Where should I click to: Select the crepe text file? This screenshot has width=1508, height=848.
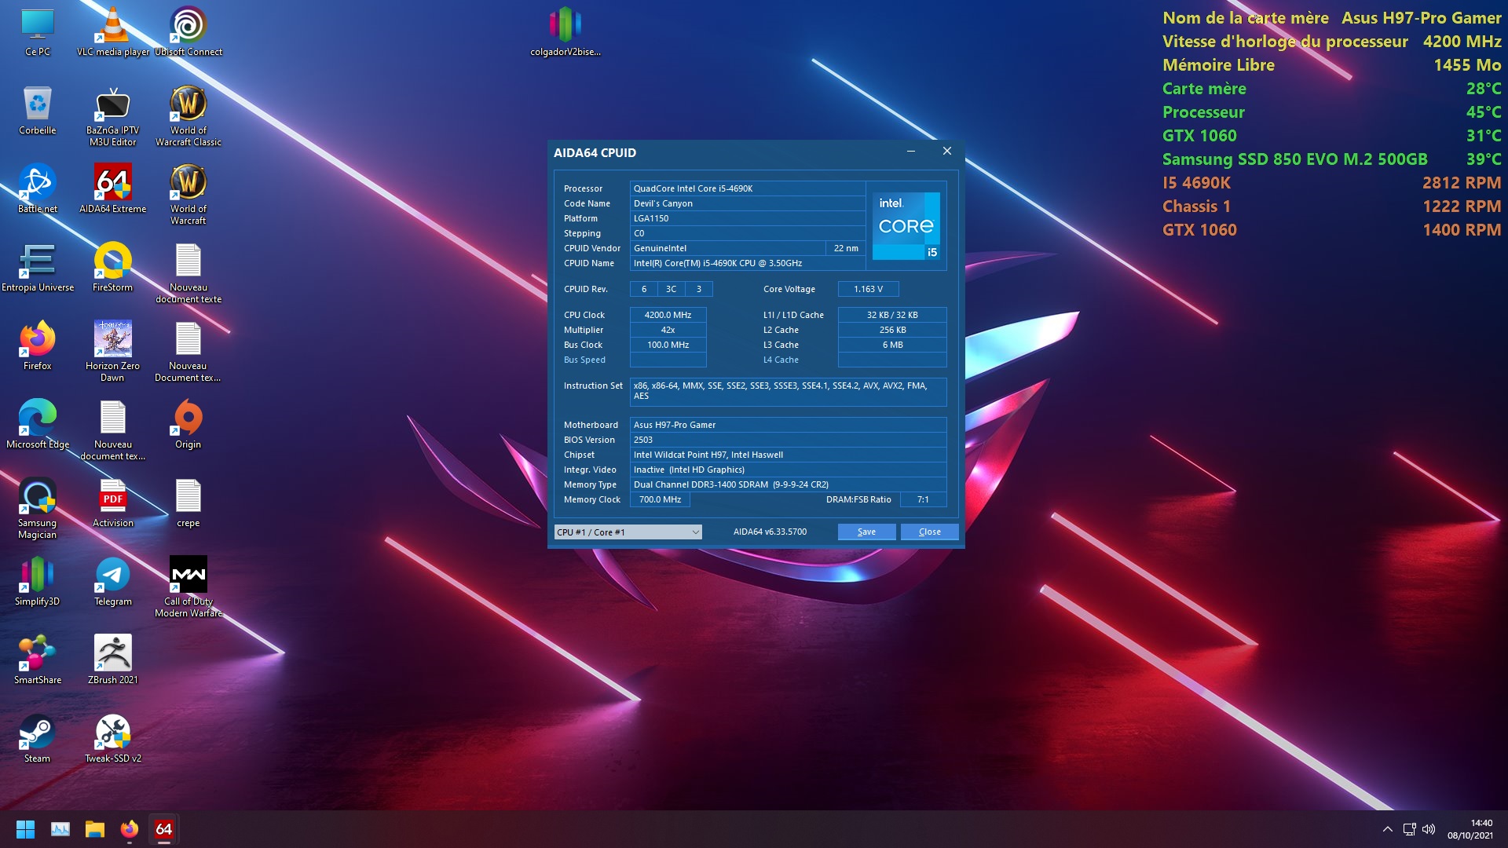point(188,503)
